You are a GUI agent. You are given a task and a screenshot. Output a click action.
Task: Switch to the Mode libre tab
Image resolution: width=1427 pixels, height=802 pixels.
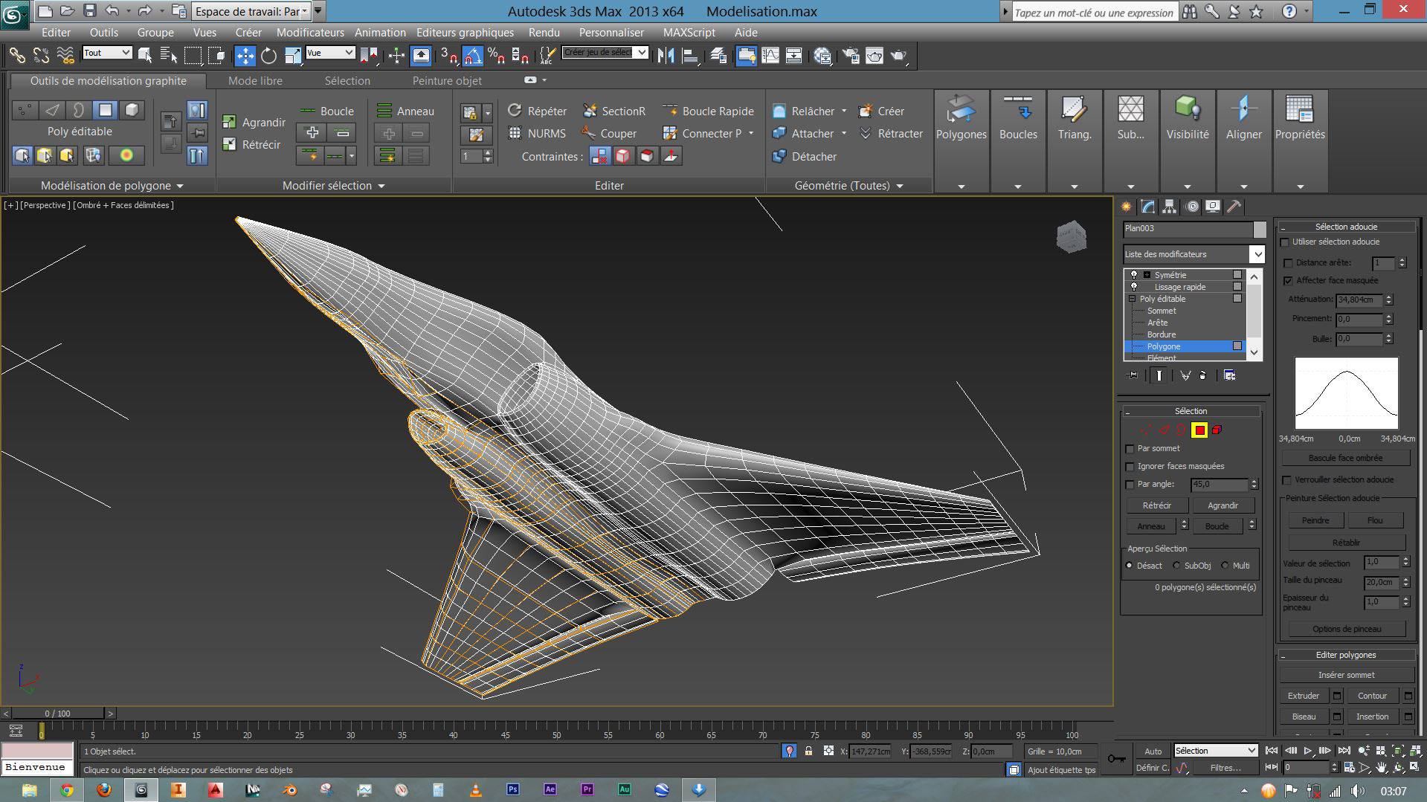[x=255, y=81]
